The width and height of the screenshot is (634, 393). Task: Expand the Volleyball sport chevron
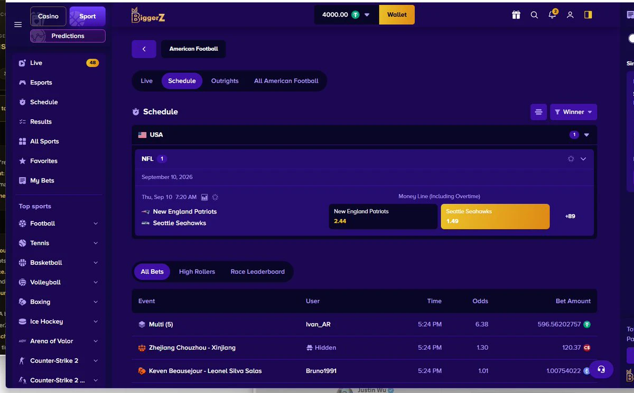(x=96, y=282)
